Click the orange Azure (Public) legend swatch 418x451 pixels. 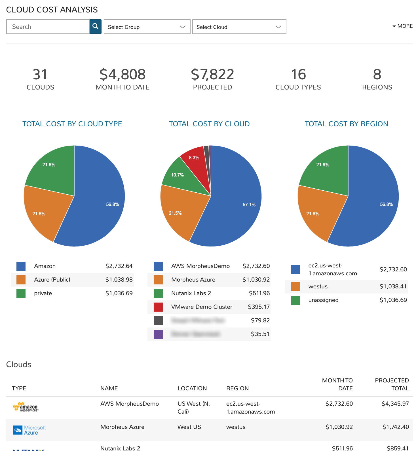coord(21,280)
